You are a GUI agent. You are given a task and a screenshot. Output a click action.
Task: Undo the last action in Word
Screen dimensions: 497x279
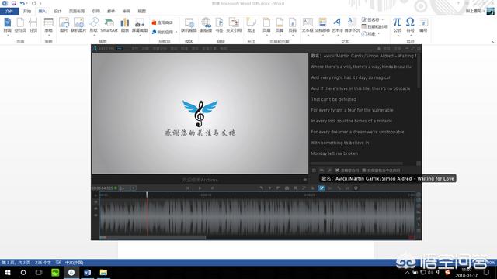pyautogui.click(x=22, y=3)
